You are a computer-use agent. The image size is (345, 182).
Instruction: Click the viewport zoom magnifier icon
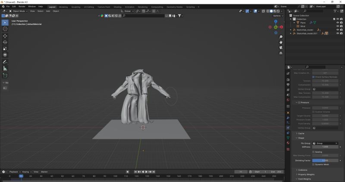click(x=281, y=37)
